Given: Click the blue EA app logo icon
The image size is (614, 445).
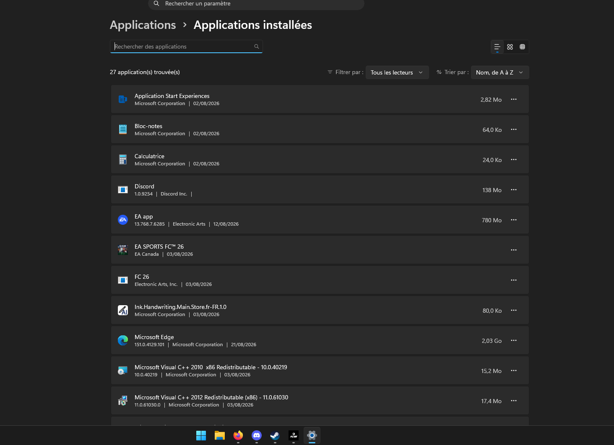Looking at the screenshot, I should [x=123, y=220].
